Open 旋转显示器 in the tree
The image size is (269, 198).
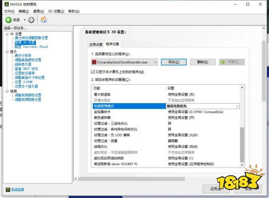[23, 64]
